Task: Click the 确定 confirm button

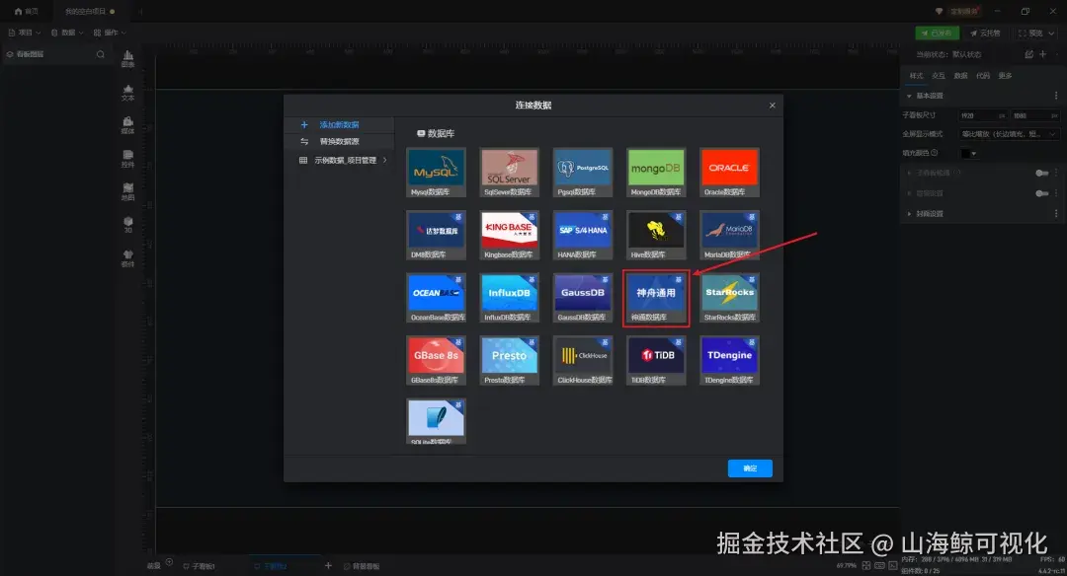Action: (x=750, y=468)
